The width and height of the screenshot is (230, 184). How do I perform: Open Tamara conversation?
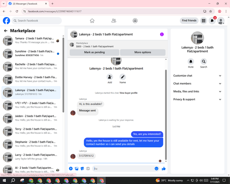tap(31, 40)
